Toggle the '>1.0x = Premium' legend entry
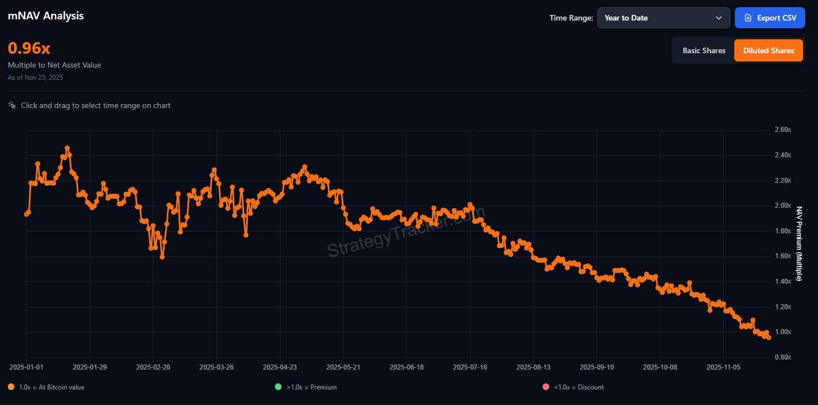 coord(306,387)
